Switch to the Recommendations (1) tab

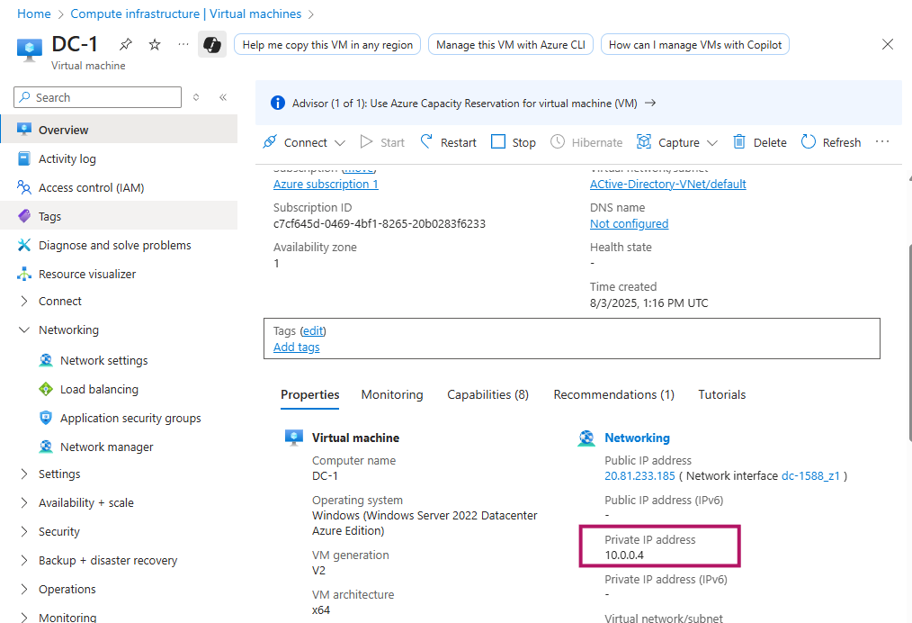point(613,394)
